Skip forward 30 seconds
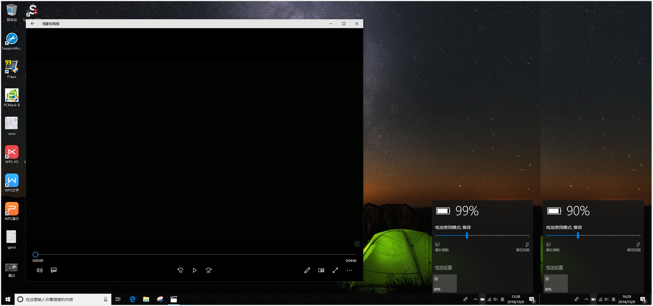Screen dimensions: 653x306 pos(209,270)
